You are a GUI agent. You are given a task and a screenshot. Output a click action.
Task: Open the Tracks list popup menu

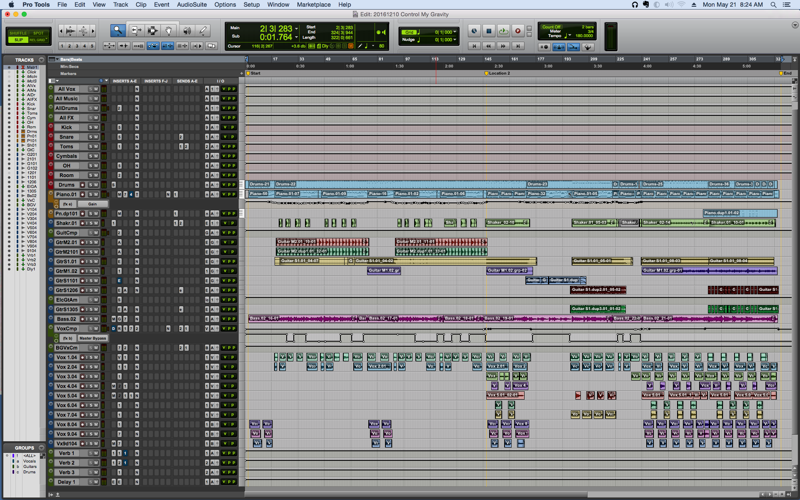(41, 60)
